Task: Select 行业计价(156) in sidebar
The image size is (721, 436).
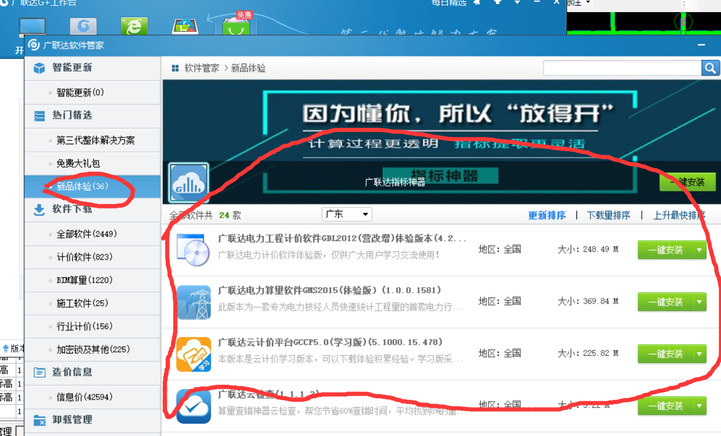Action: coord(93,326)
